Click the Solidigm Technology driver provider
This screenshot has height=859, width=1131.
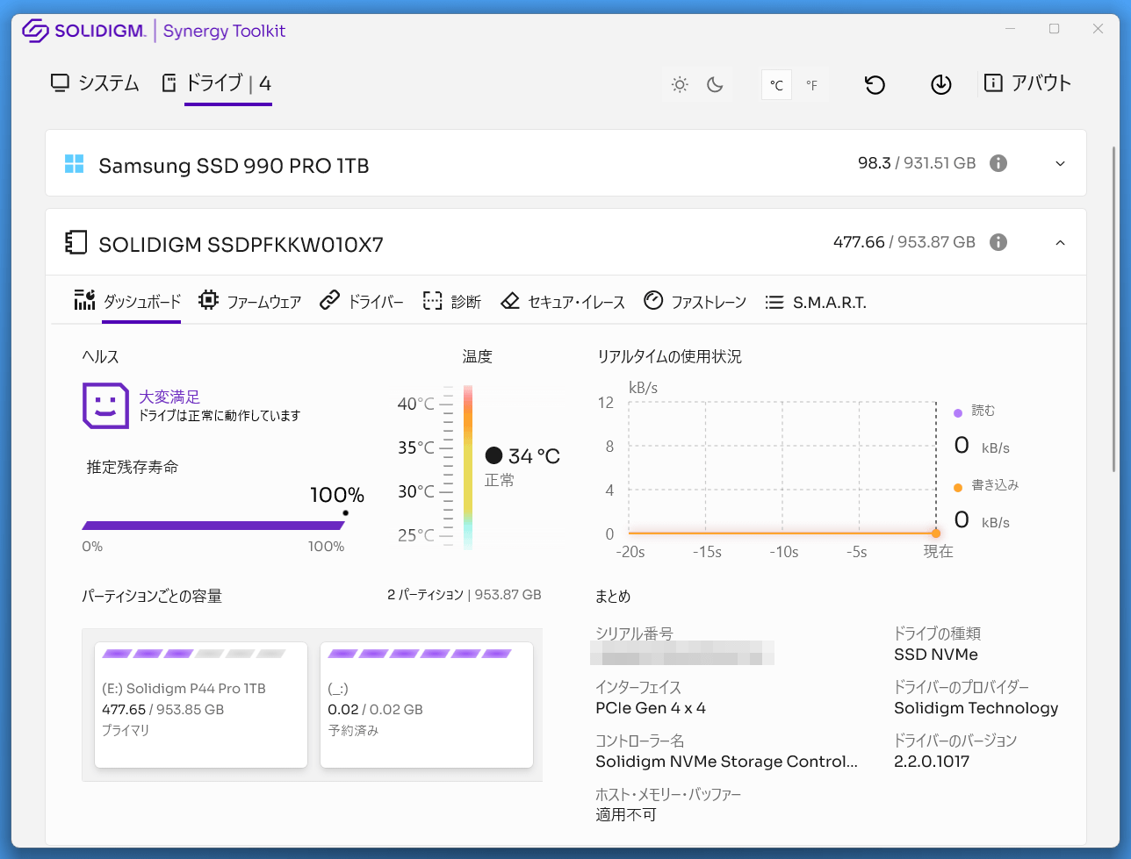tap(976, 708)
